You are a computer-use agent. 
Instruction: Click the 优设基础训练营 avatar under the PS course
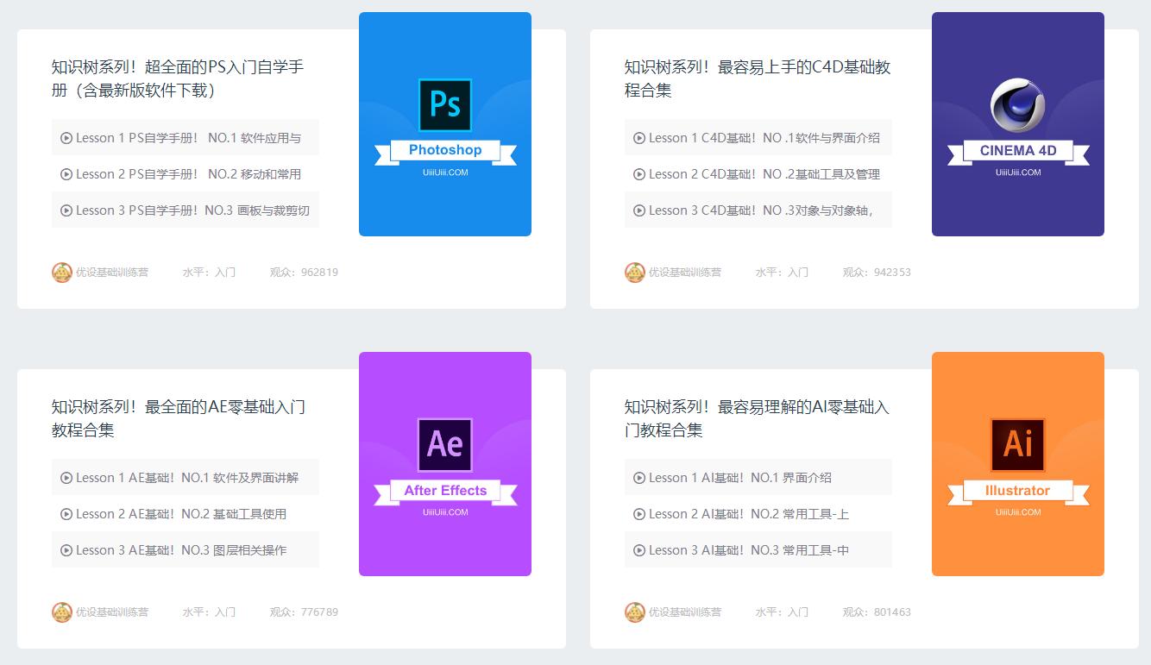[x=60, y=272]
